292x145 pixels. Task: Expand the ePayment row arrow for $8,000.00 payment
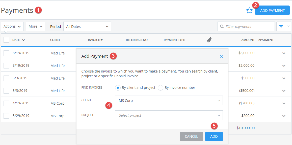284,53
